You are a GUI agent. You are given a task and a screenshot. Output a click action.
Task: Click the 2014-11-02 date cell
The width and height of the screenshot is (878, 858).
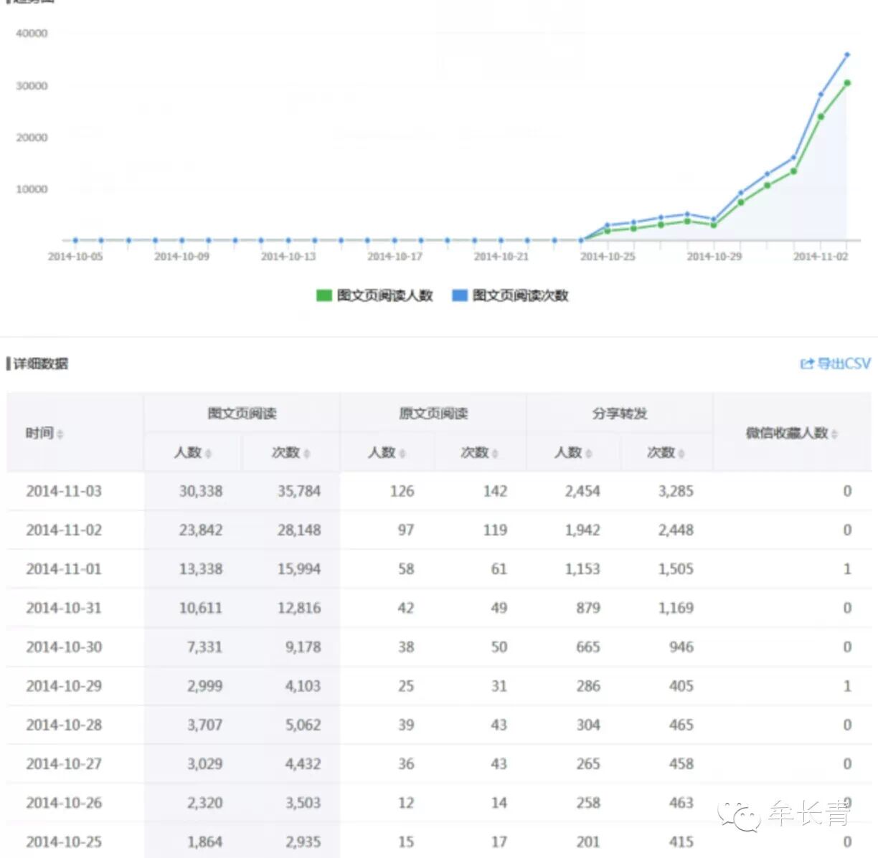64,530
